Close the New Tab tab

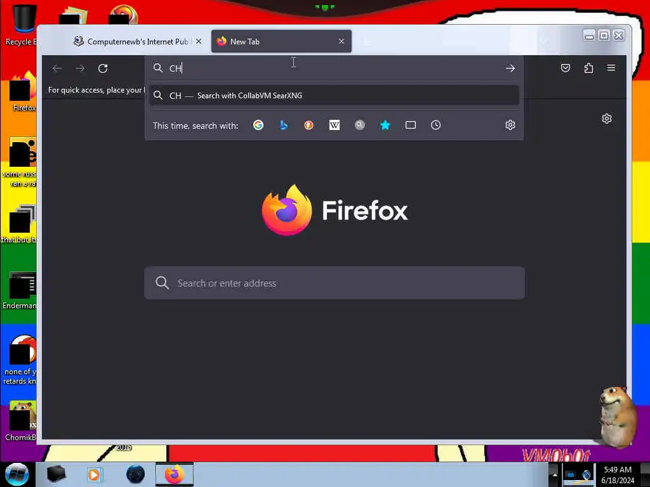(342, 41)
